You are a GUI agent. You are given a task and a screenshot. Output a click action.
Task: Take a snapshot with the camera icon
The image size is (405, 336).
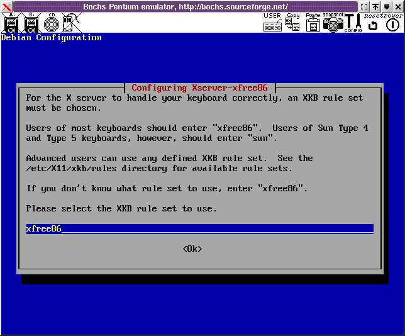click(333, 23)
